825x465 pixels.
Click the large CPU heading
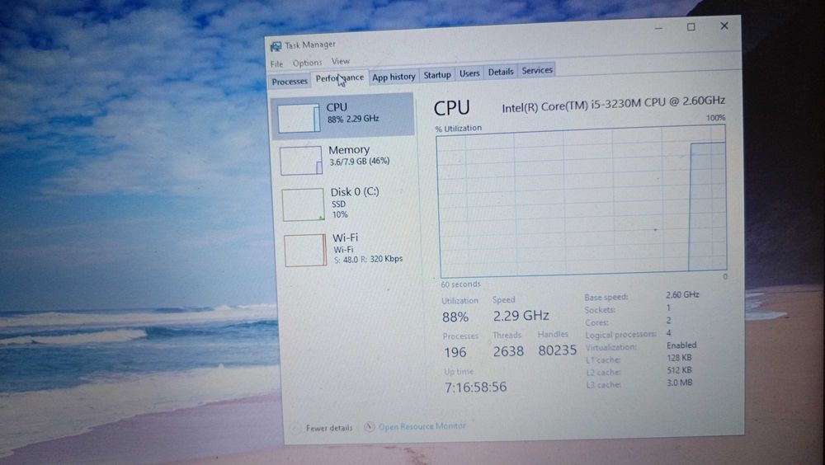(451, 108)
